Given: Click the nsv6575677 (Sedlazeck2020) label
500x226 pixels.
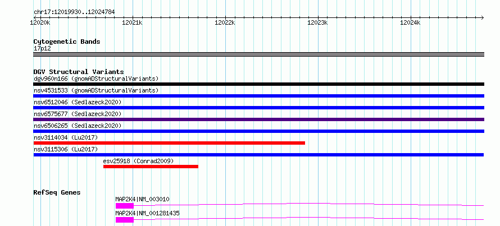Looking at the screenshot, I should click(x=78, y=114).
